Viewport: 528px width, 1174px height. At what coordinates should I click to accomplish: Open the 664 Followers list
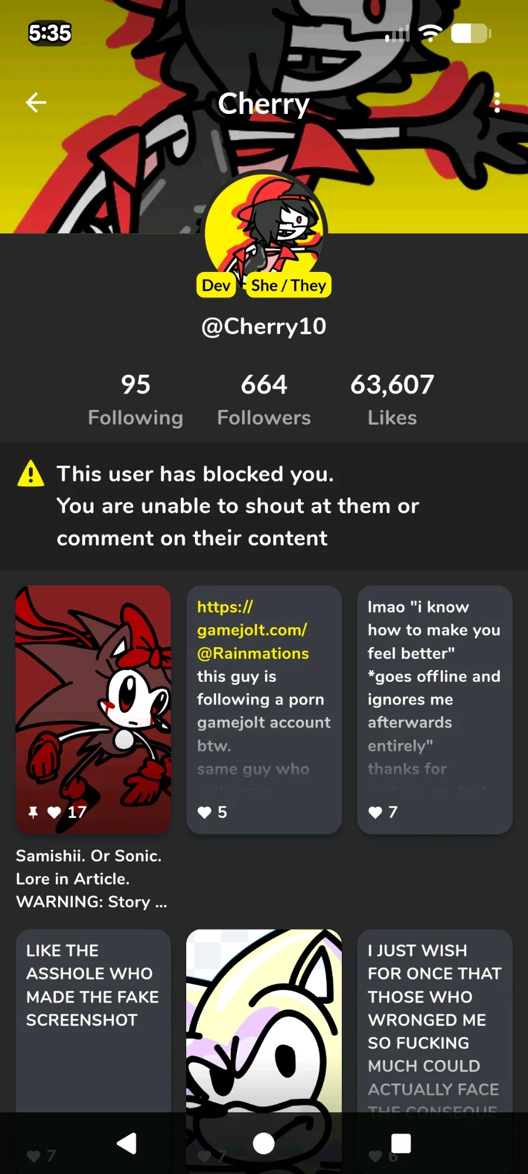(x=264, y=399)
